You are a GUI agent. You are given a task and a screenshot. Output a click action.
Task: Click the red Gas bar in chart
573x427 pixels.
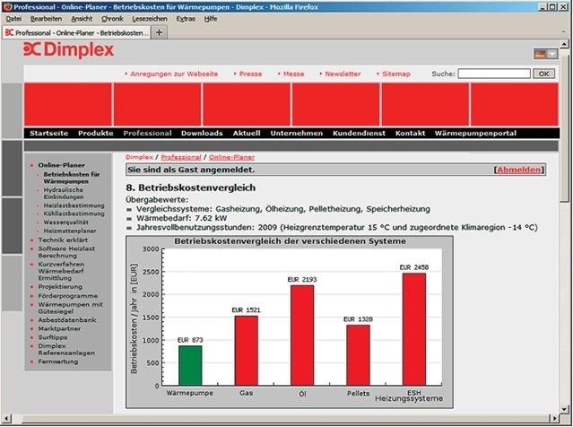coord(247,350)
